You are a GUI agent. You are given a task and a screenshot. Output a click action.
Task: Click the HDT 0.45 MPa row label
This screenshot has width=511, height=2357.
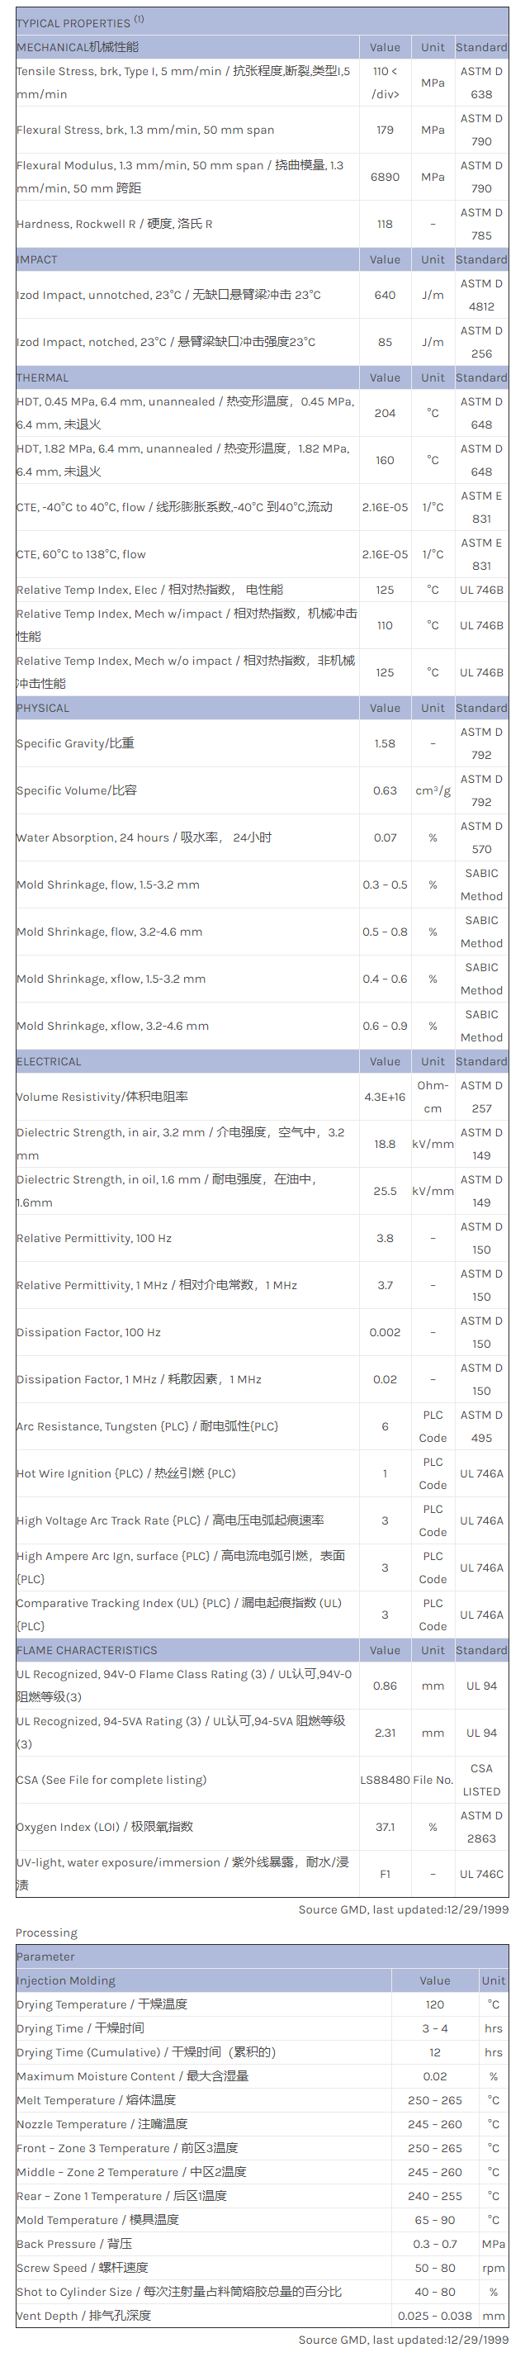click(x=182, y=413)
